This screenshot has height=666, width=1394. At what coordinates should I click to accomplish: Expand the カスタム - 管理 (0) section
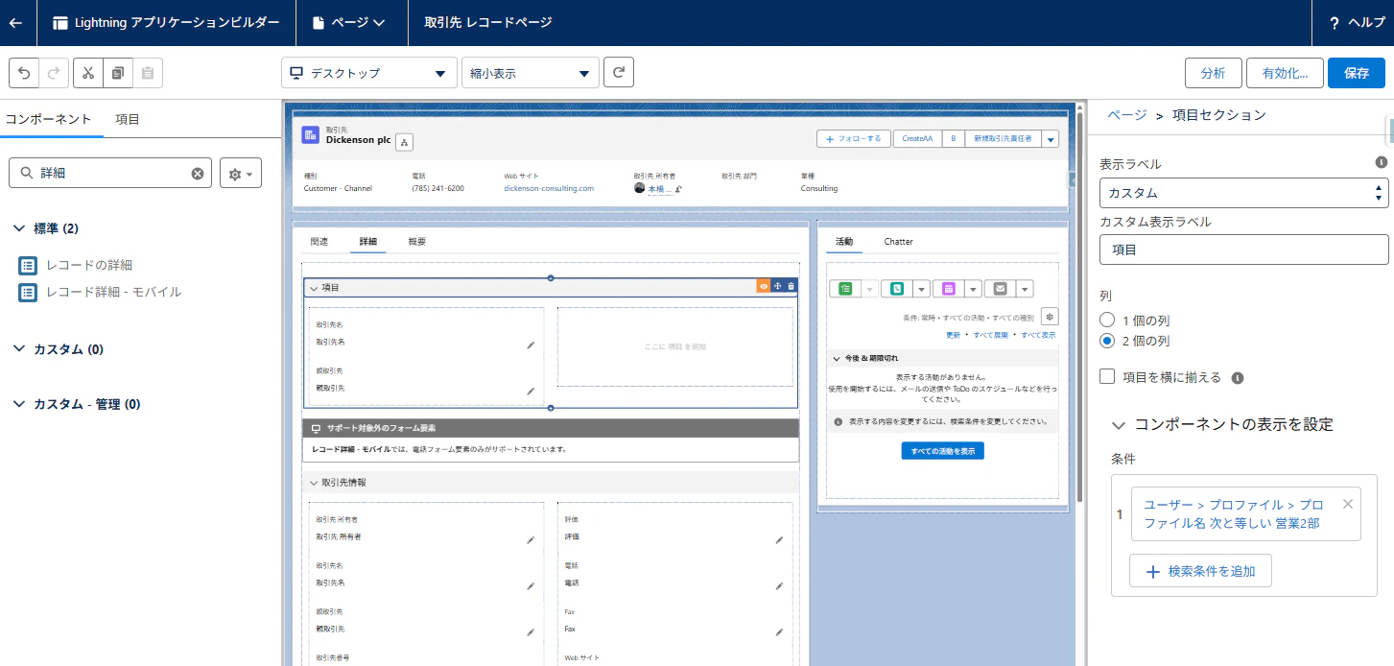click(19, 404)
